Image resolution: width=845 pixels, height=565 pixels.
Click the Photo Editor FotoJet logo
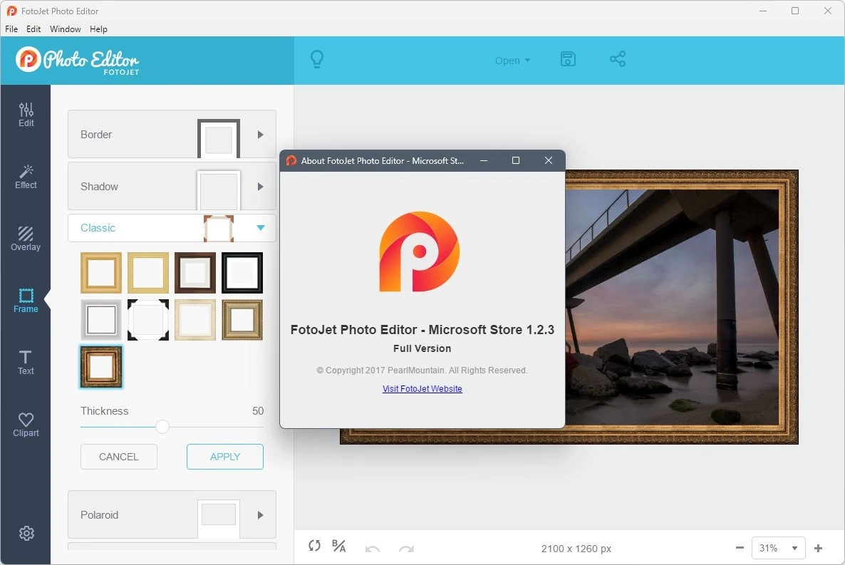(78, 61)
